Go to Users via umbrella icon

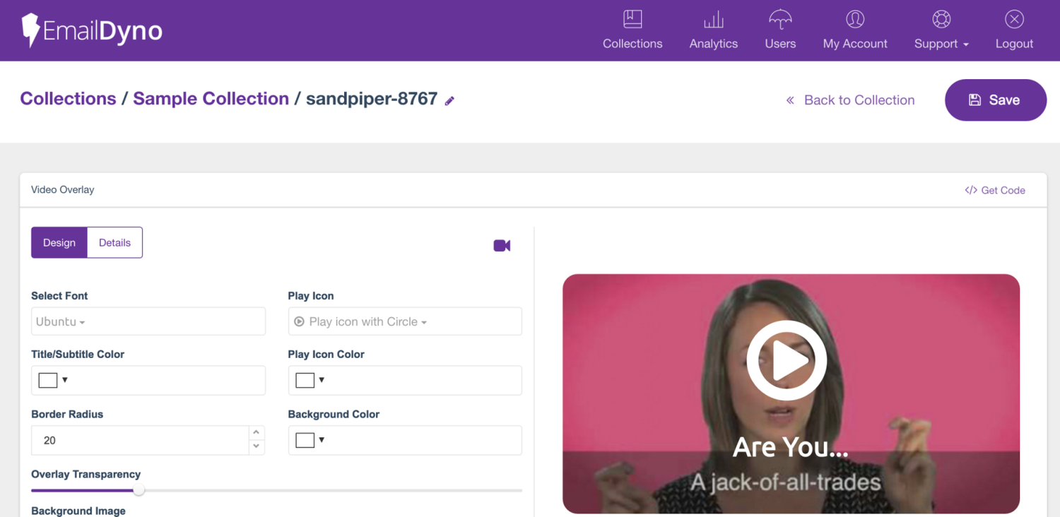780,20
